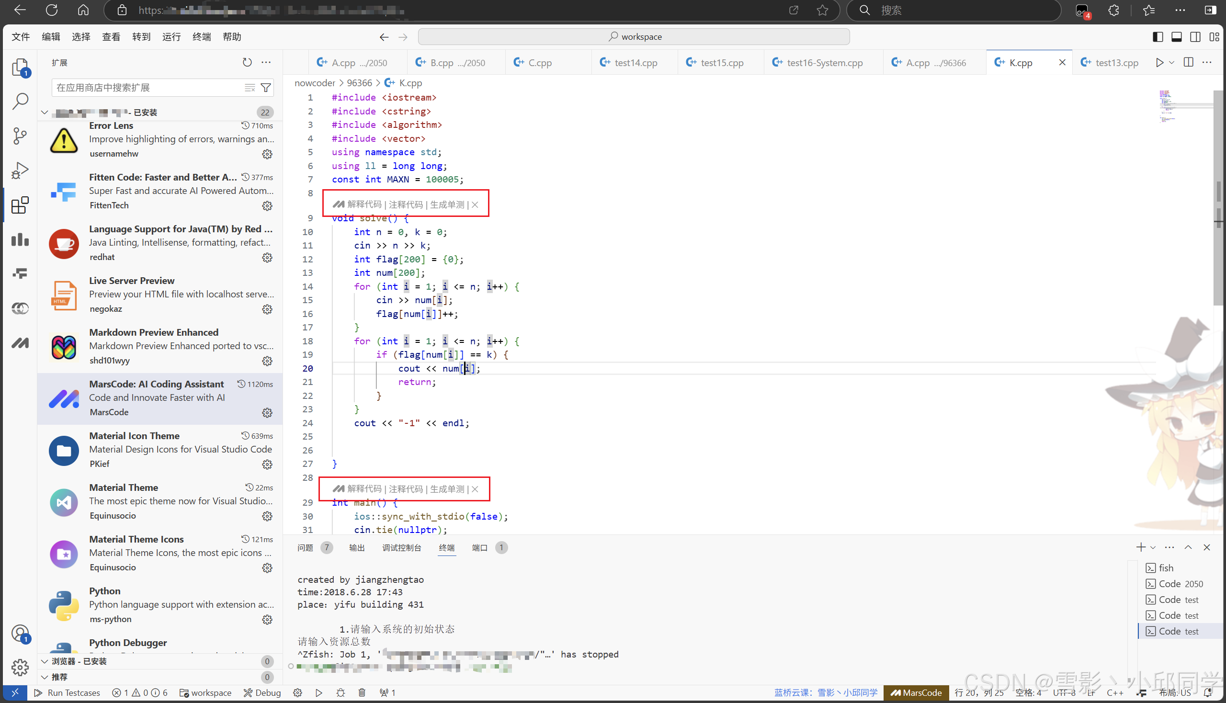
Task: Toggle bottom panel visibility
Action: 1176,37
